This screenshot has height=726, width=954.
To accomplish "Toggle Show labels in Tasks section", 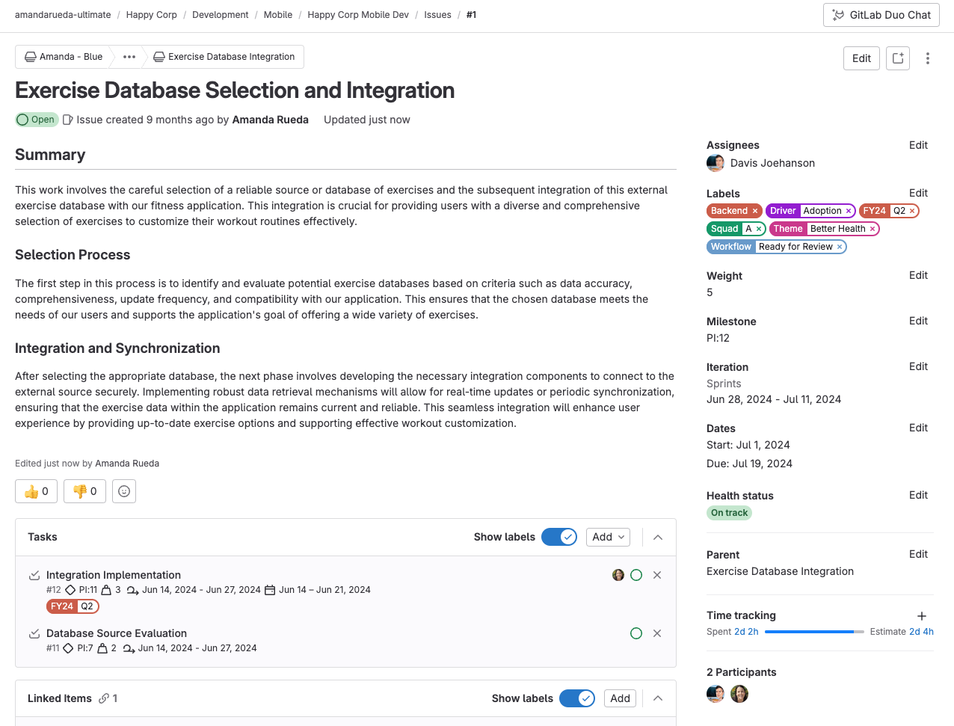I will tap(559, 537).
